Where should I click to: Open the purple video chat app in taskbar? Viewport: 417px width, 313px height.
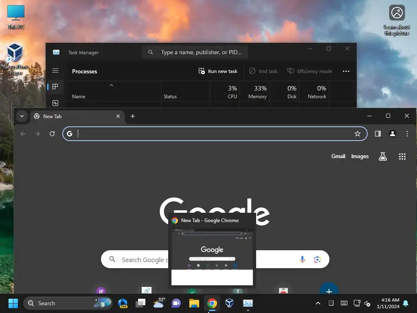176,303
